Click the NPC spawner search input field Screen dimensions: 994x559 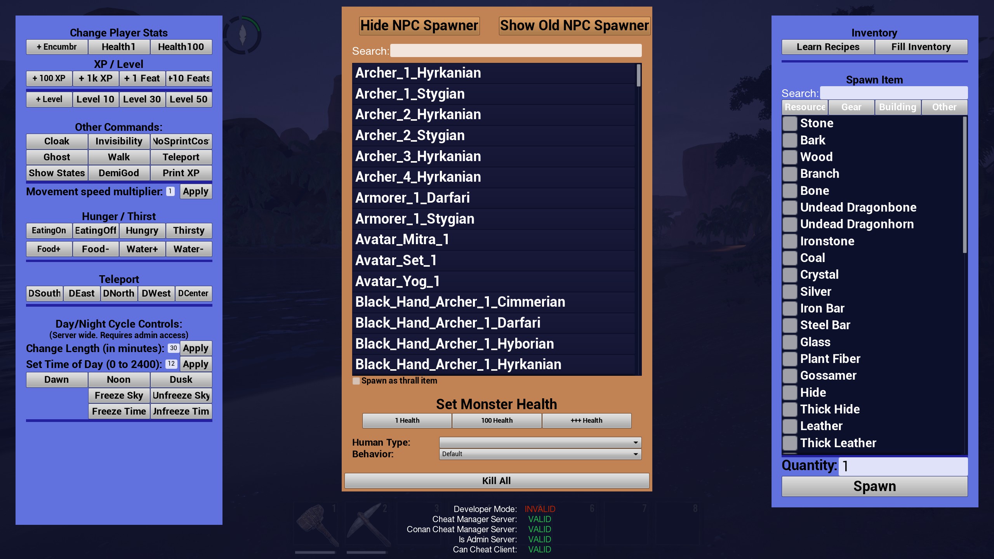[x=515, y=50]
